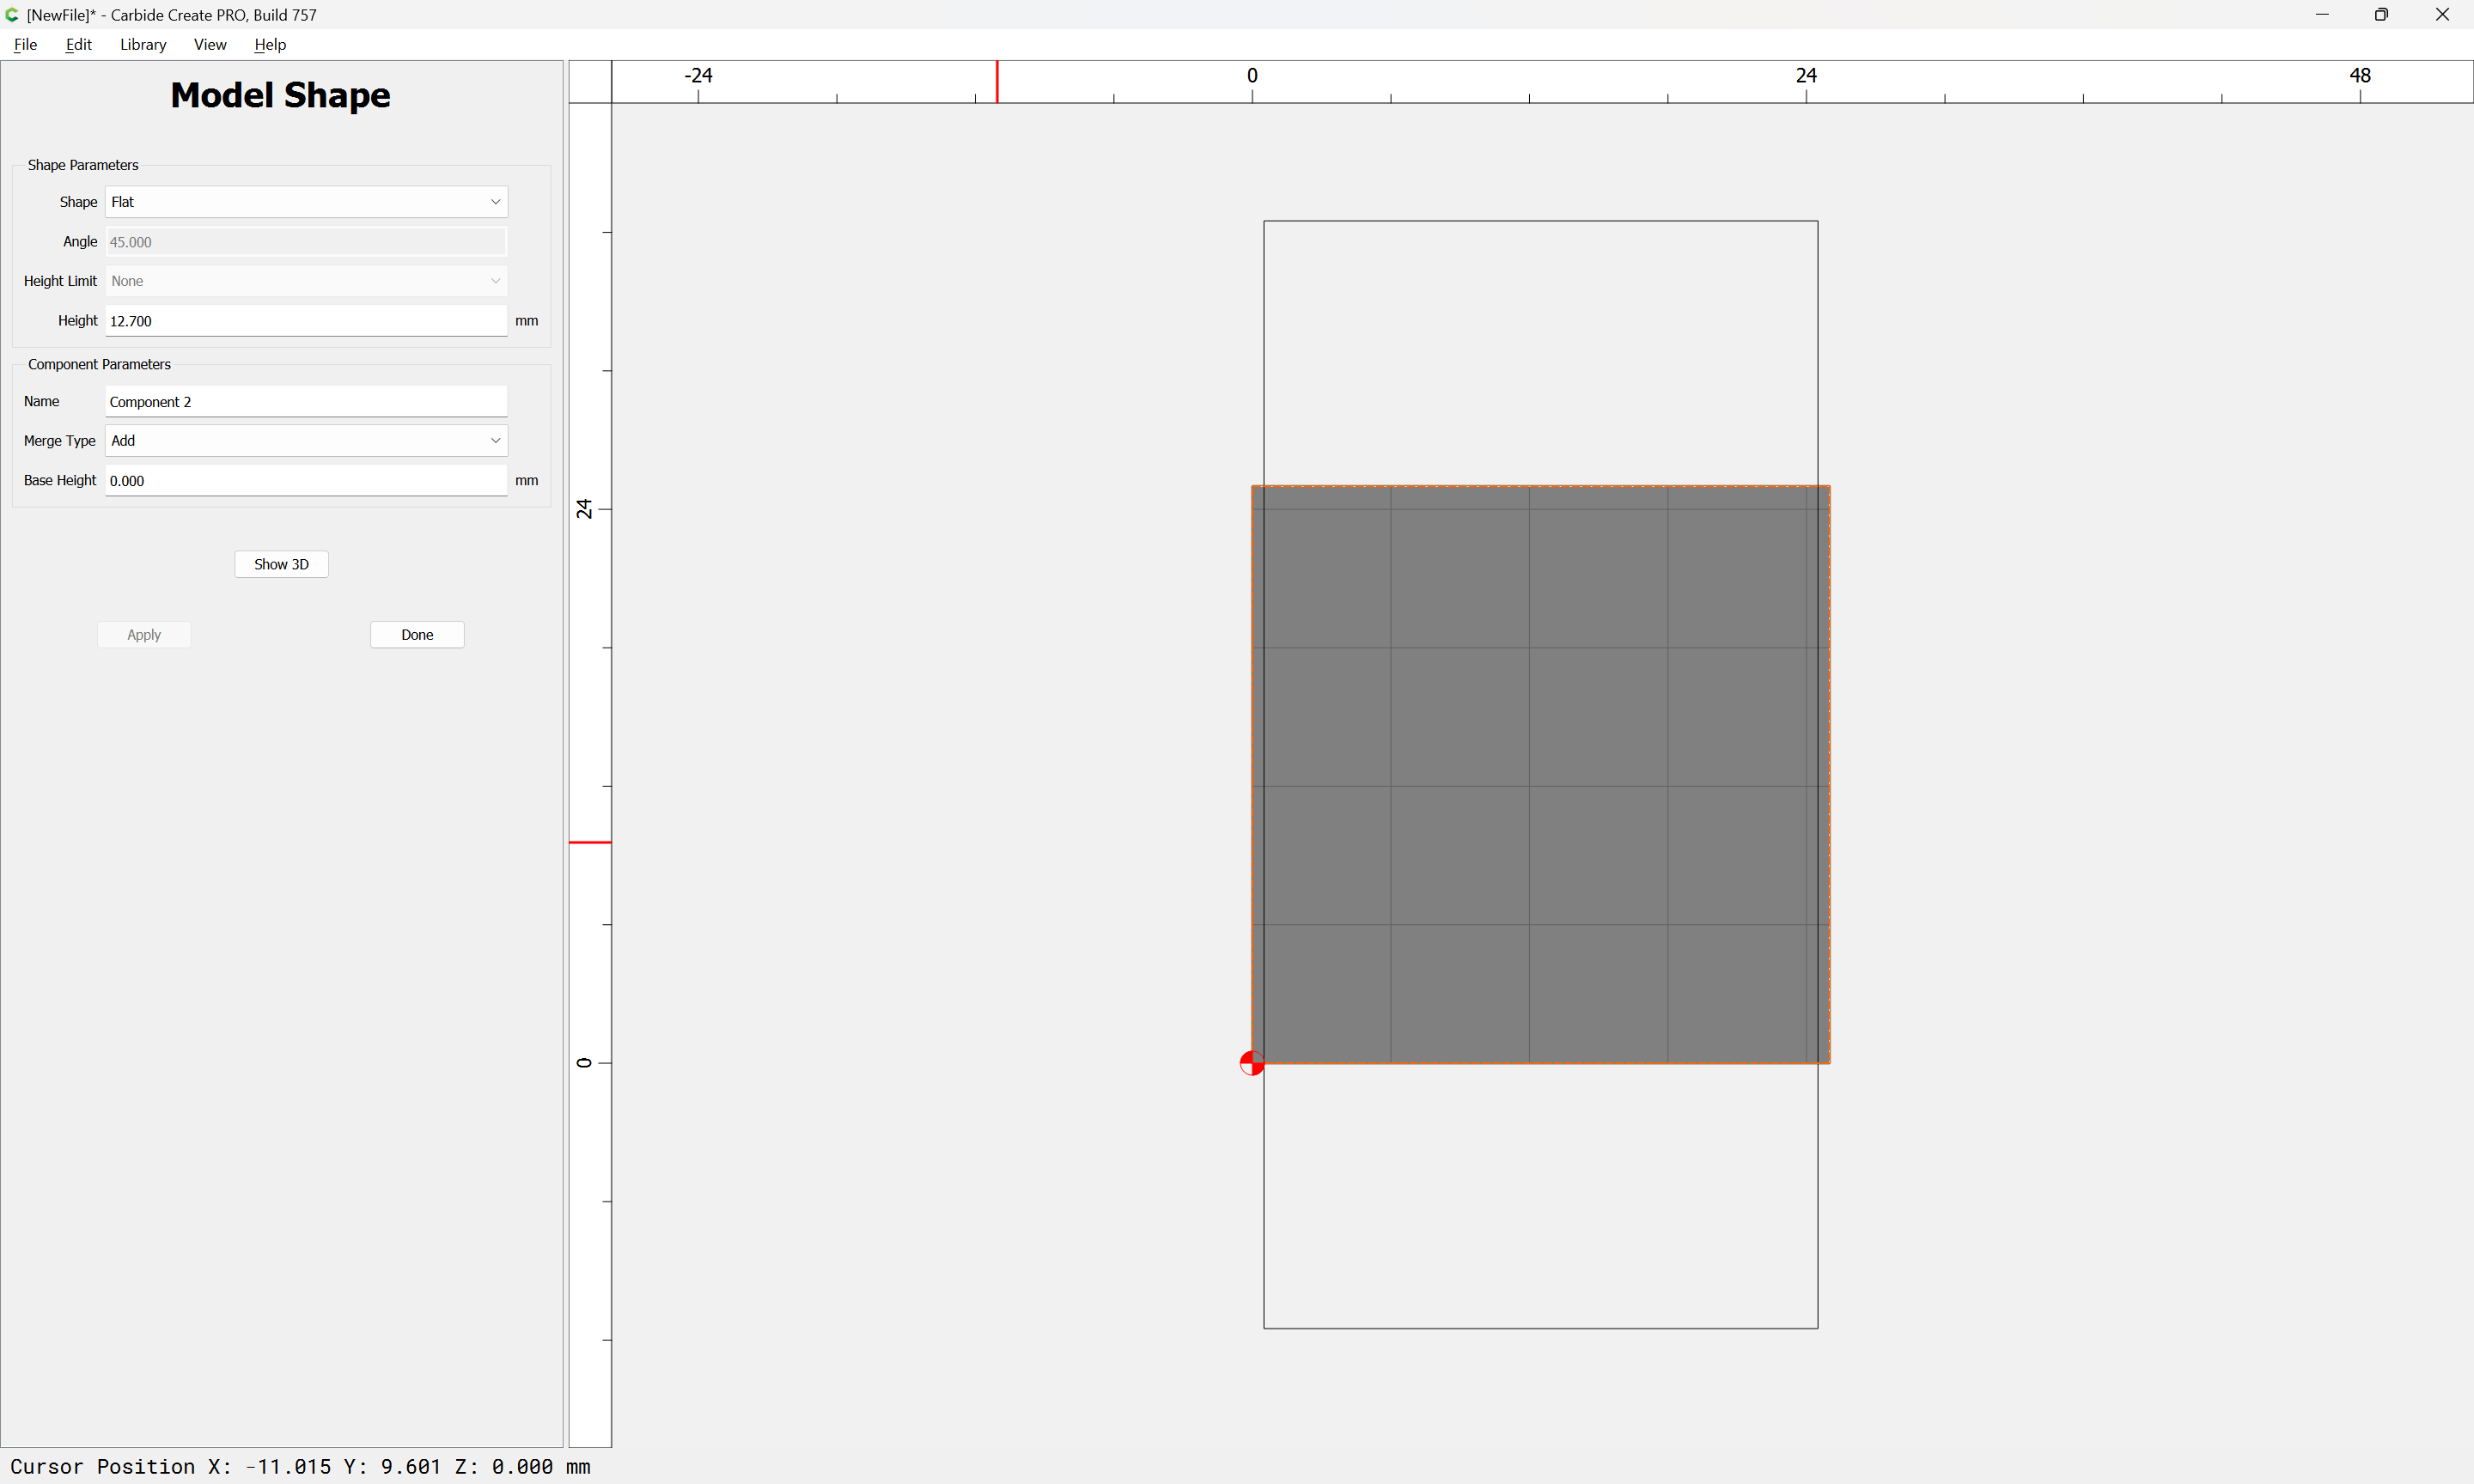Click the 24 label on the vertical ruler
This screenshot has width=2474, height=1484.
pos(584,509)
